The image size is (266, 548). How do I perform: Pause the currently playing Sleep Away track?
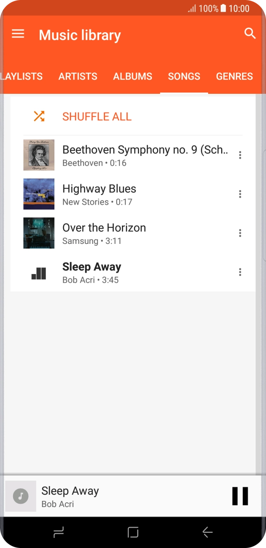point(240,496)
